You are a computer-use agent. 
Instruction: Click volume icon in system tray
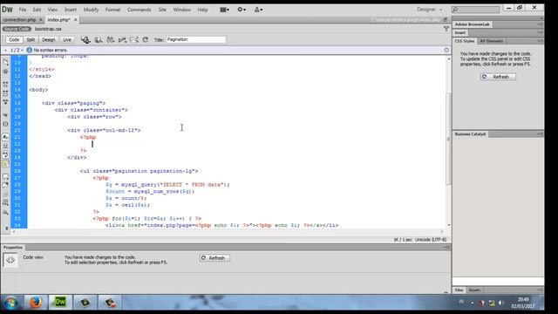pyautogui.click(x=501, y=303)
